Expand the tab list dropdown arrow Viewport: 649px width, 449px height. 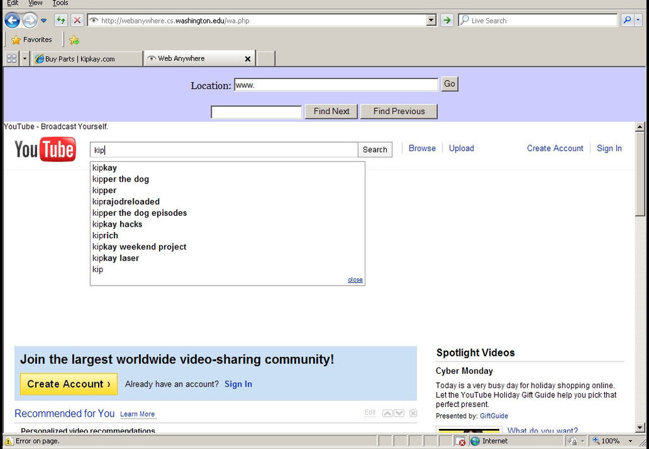point(25,59)
